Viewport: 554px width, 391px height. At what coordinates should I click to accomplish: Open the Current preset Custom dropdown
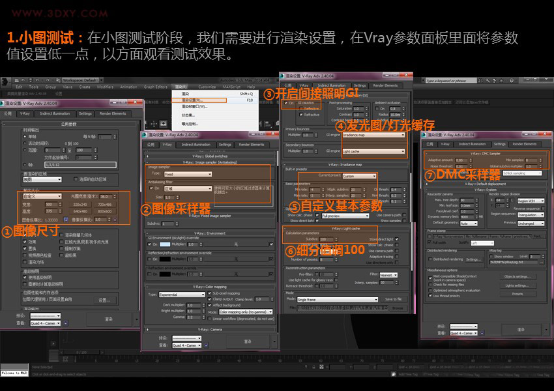(359, 176)
